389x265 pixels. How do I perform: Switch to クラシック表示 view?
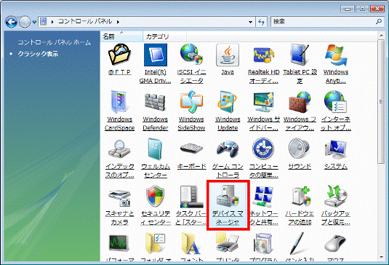coord(38,54)
